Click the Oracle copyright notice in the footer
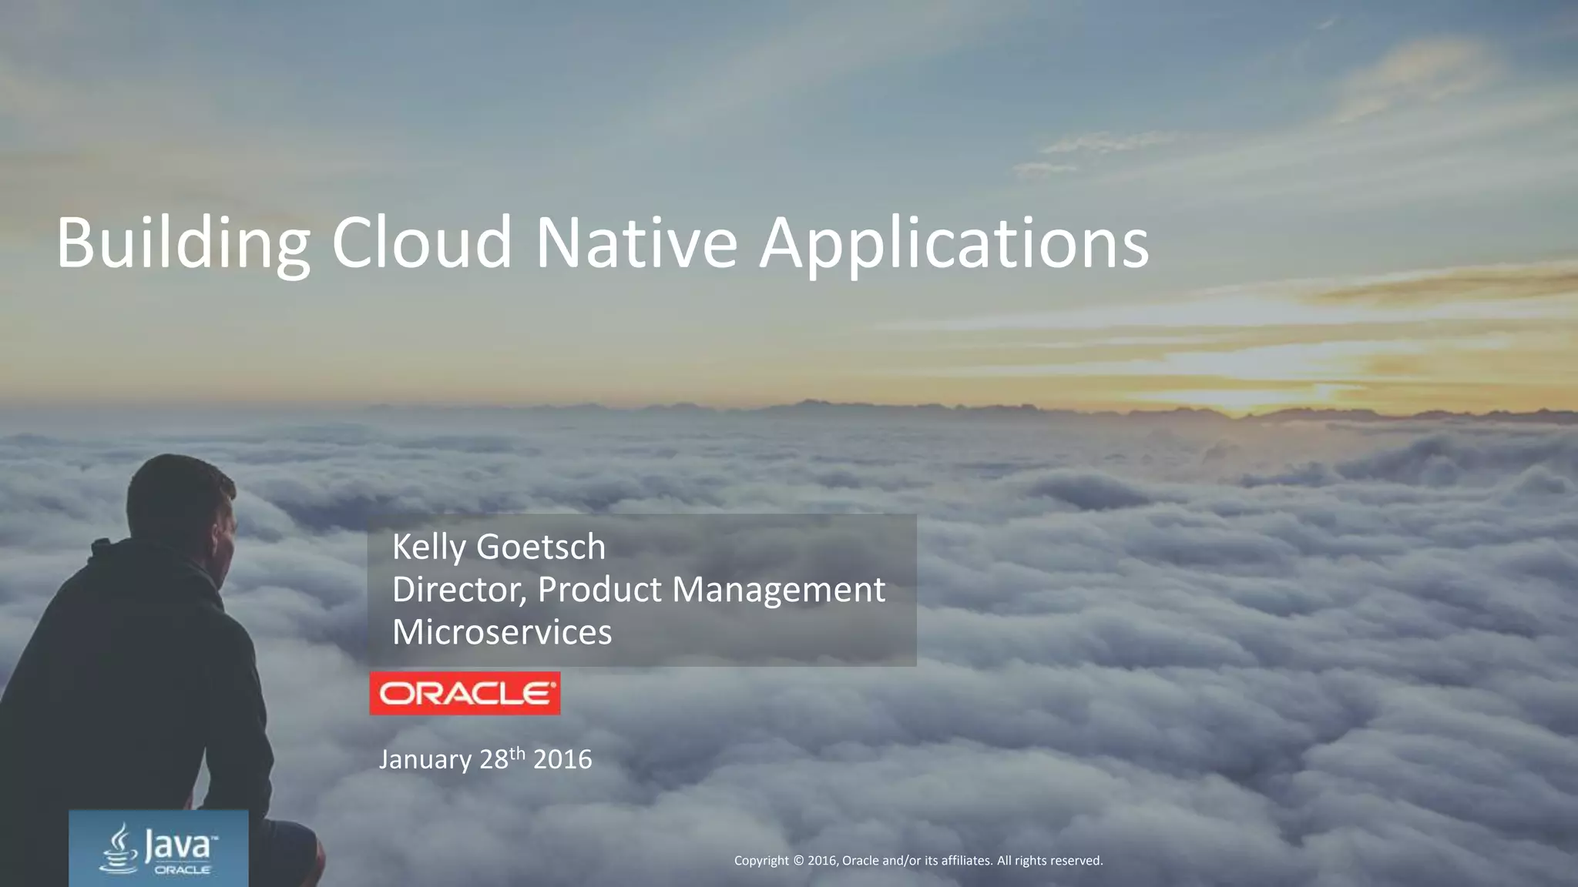The image size is (1578, 887). coord(918,861)
